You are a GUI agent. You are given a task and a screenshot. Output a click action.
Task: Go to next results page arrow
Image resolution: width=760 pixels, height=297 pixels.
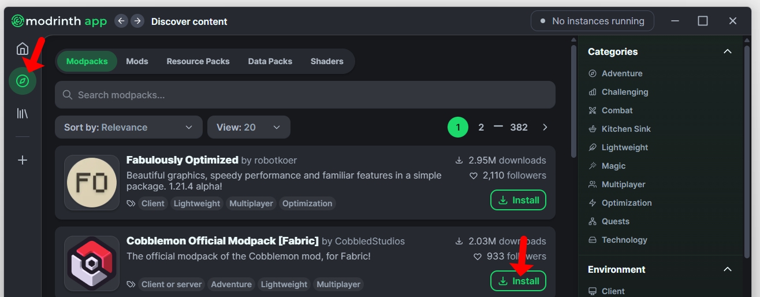tap(545, 127)
